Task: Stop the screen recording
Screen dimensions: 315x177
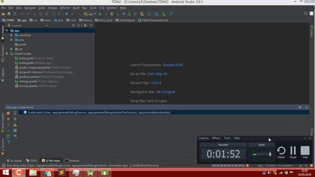Action: (305, 152)
